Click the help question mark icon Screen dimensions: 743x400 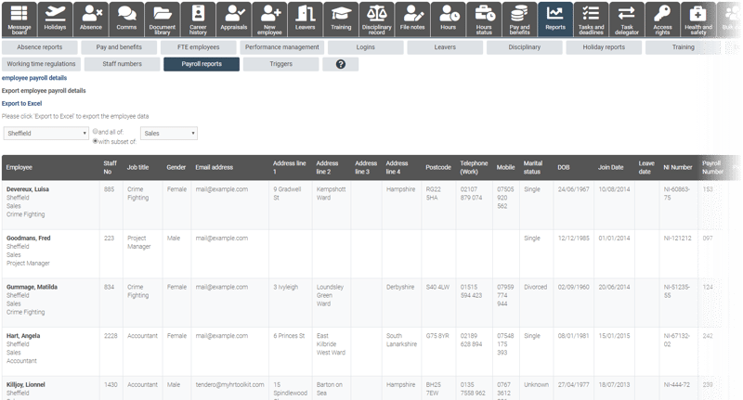[340, 64]
